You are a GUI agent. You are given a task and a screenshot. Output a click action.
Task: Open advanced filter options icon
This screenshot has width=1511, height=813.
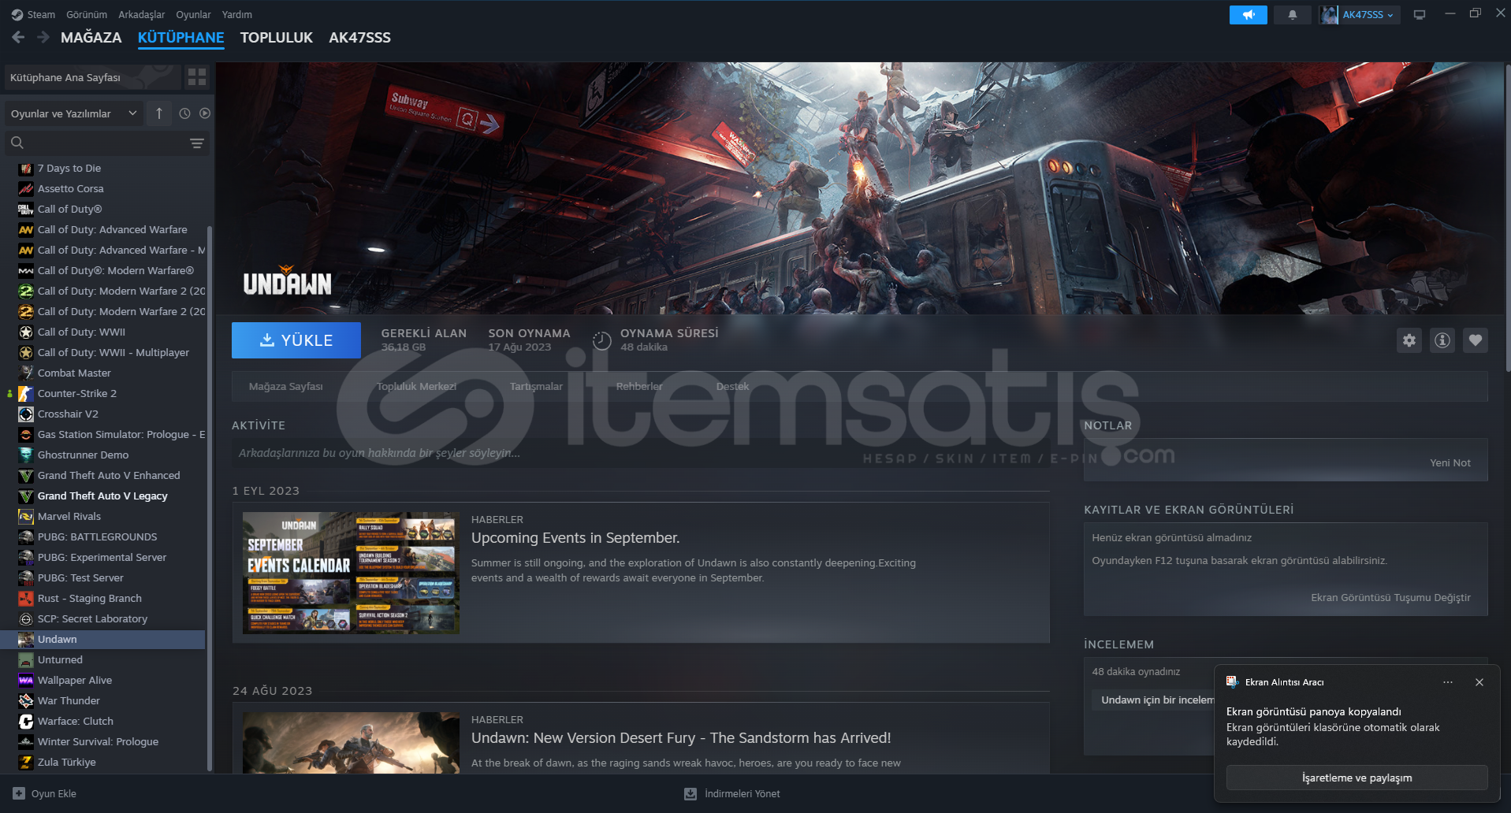pos(197,143)
